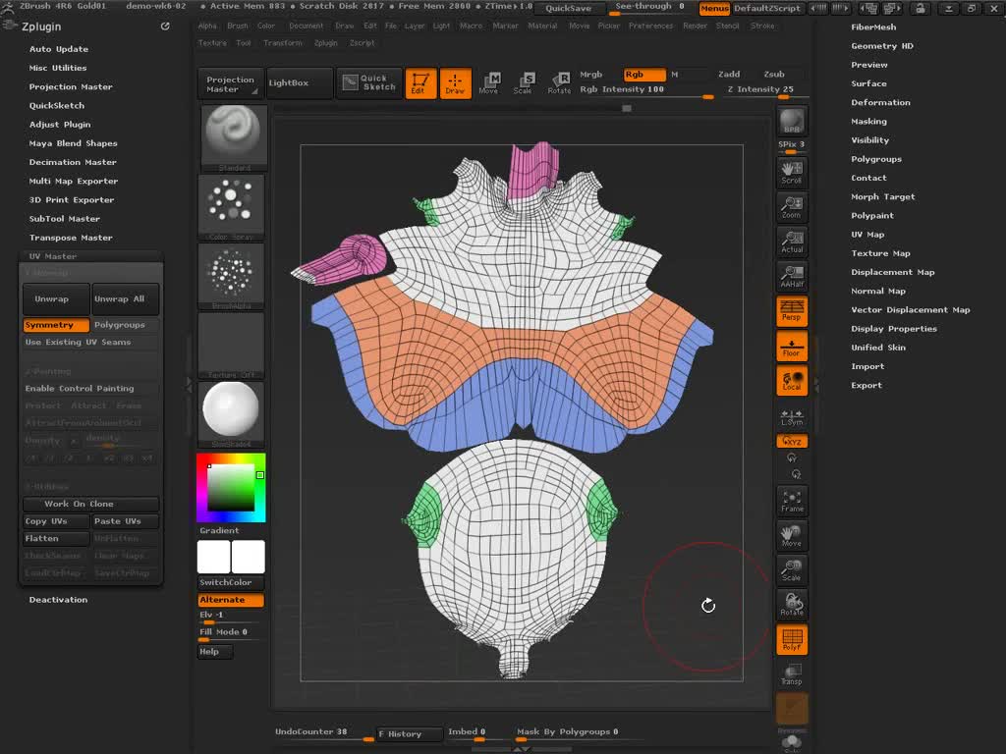Toggle the Menus button
Screen dimensions: 1006x754
tap(714, 8)
